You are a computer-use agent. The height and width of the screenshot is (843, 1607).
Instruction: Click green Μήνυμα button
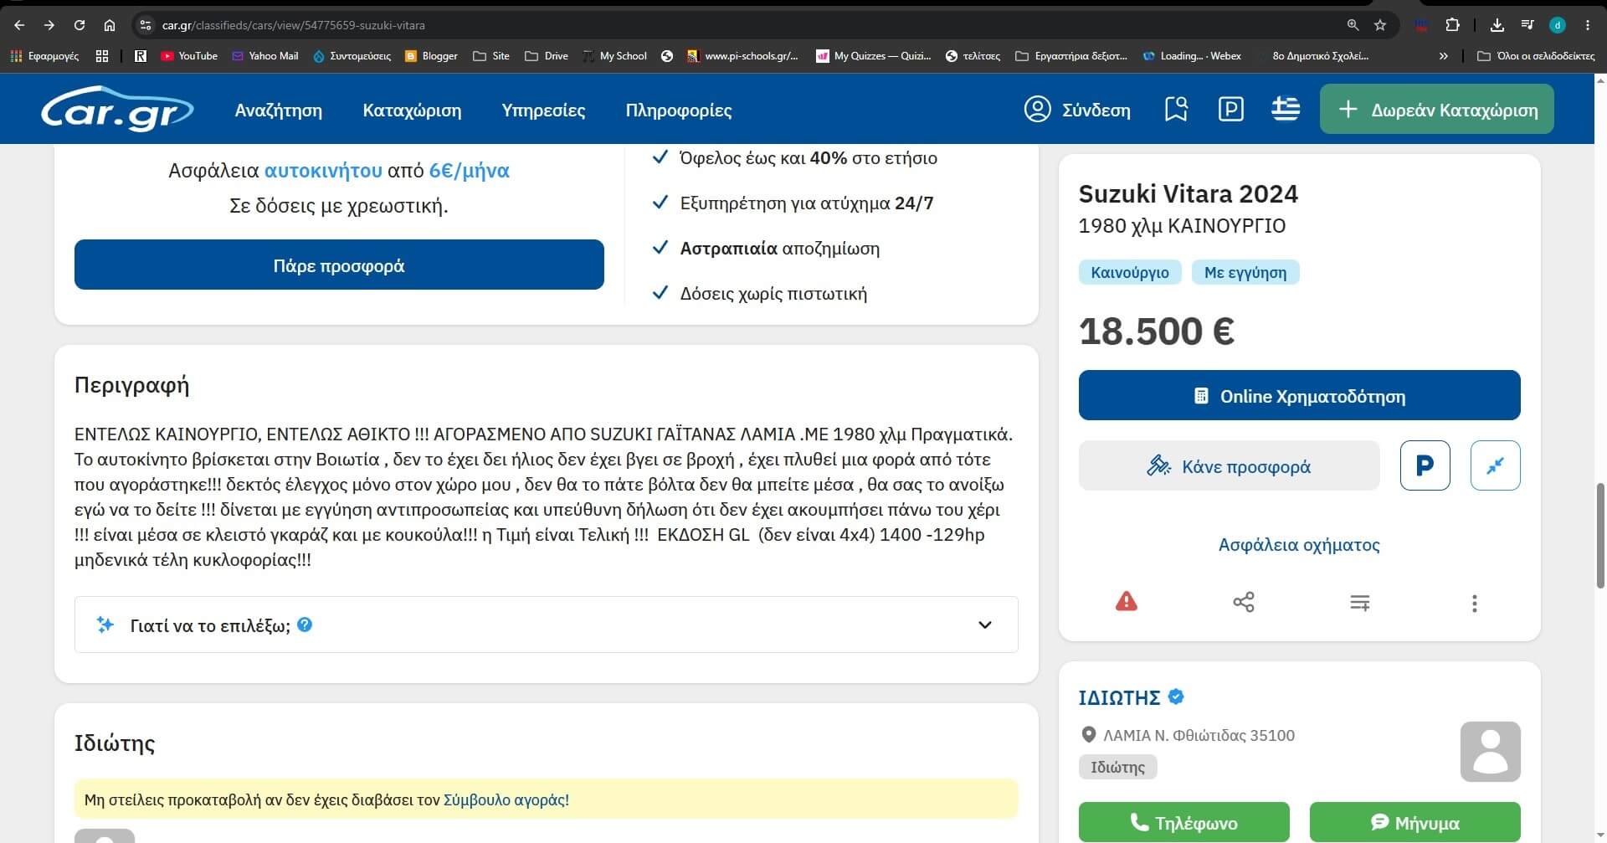pyautogui.click(x=1414, y=822)
